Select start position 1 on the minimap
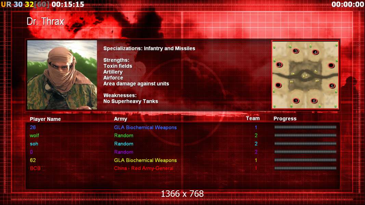Image resolution: width=365 pixels, height=205 pixels. point(296,101)
